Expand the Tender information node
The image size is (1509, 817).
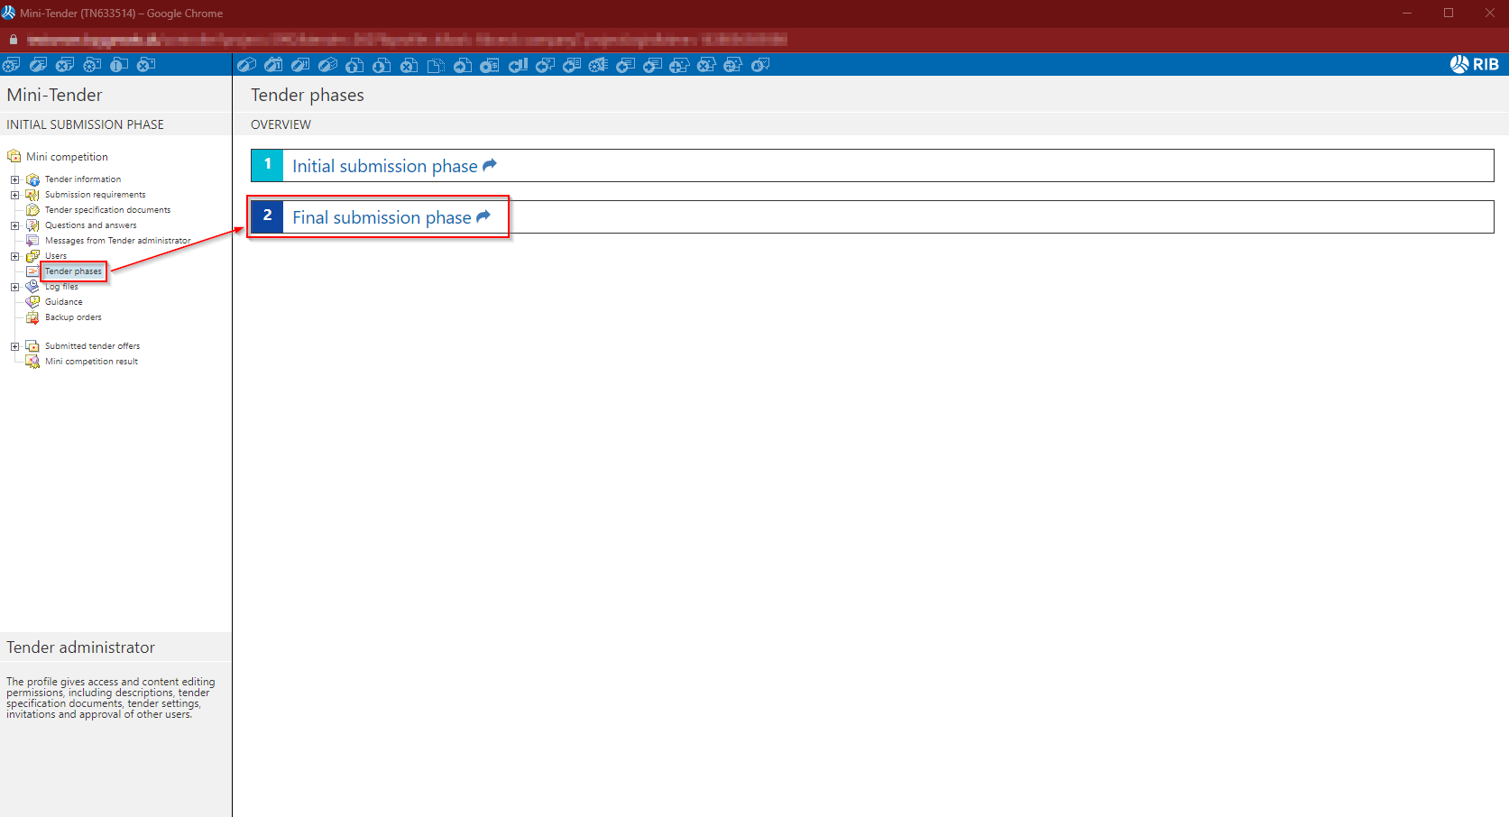pos(14,179)
